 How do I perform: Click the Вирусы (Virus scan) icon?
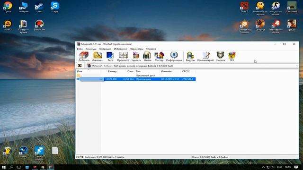190,57
